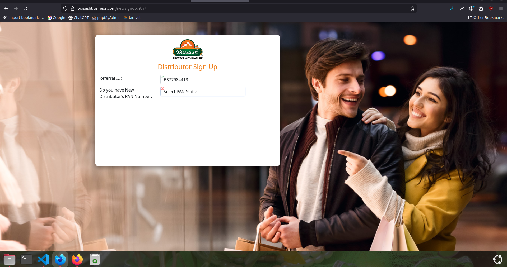
Task: Reload the current page
Action: tap(25, 8)
